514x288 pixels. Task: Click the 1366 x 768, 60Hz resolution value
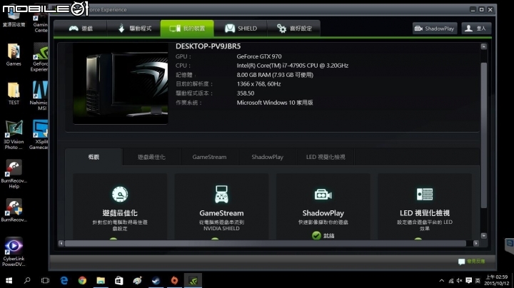pos(258,84)
